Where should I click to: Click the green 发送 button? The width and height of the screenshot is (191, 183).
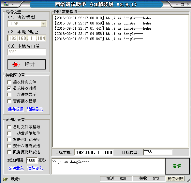point(177,166)
